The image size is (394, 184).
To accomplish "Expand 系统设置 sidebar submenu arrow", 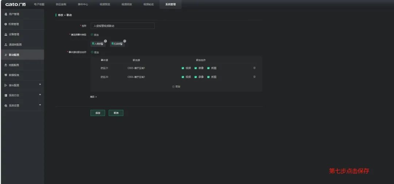I will pyautogui.click(x=40, y=105).
